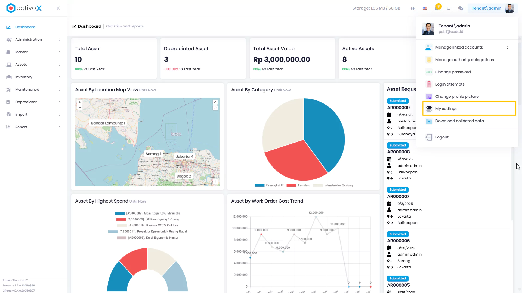Choose Change password from user menu
Viewport: 522px width, 293px height.
(467, 72)
